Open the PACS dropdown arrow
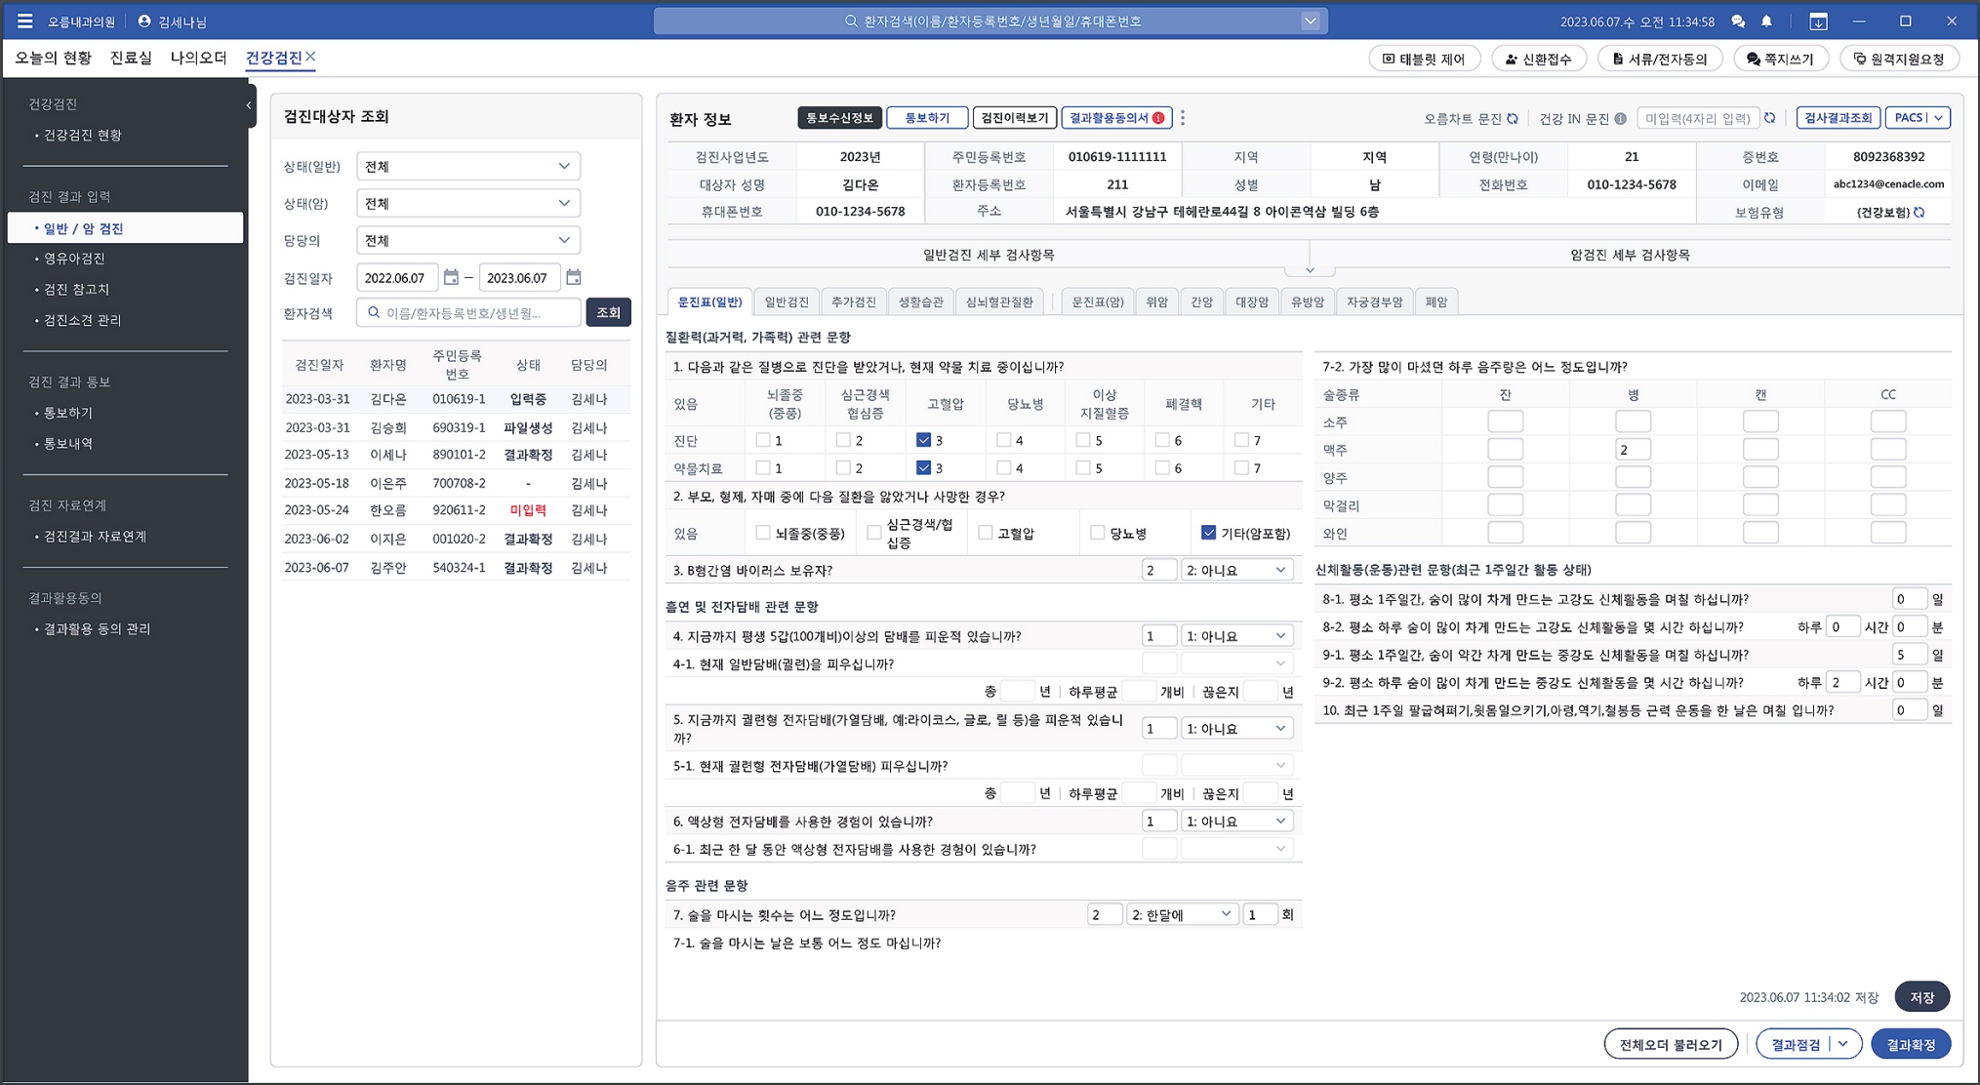This screenshot has height=1085, width=1980. pos(1938,118)
